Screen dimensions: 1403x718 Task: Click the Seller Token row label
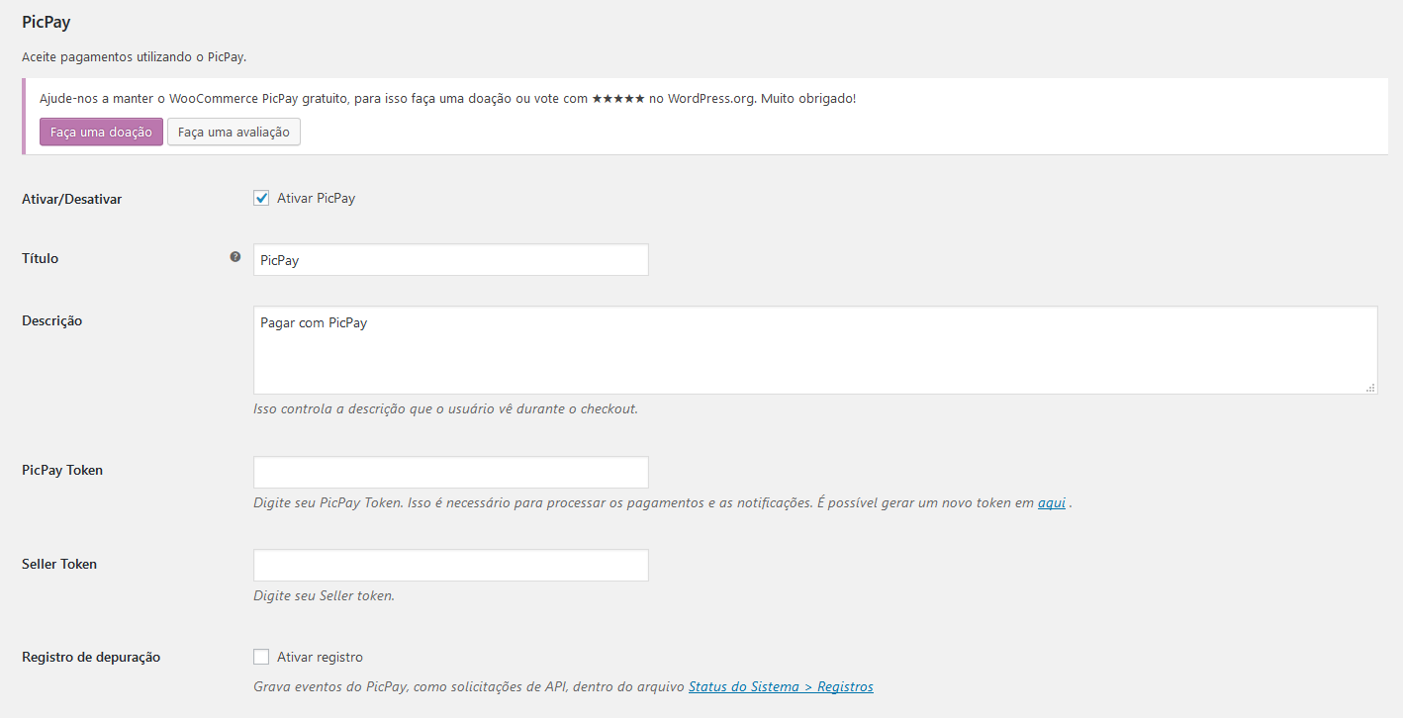(59, 564)
